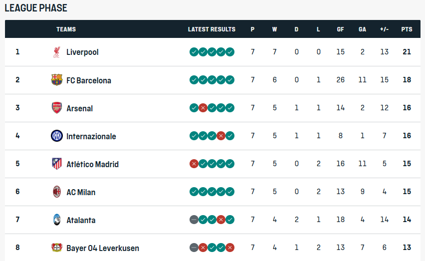Click Internazionale's red loss result icon
The width and height of the screenshot is (425, 261).
coord(221,136)
